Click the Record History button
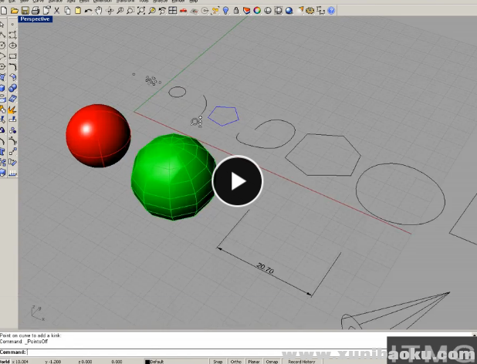 (x=302, y=361)
